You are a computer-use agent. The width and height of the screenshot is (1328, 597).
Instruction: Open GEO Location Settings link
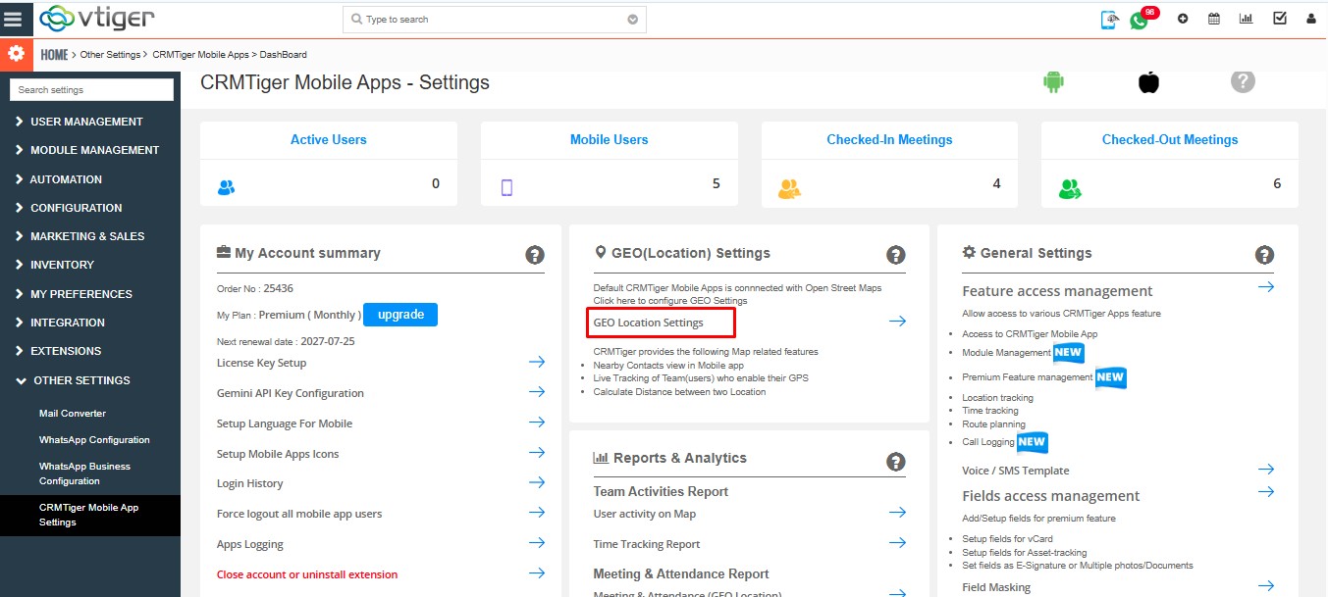649,323
